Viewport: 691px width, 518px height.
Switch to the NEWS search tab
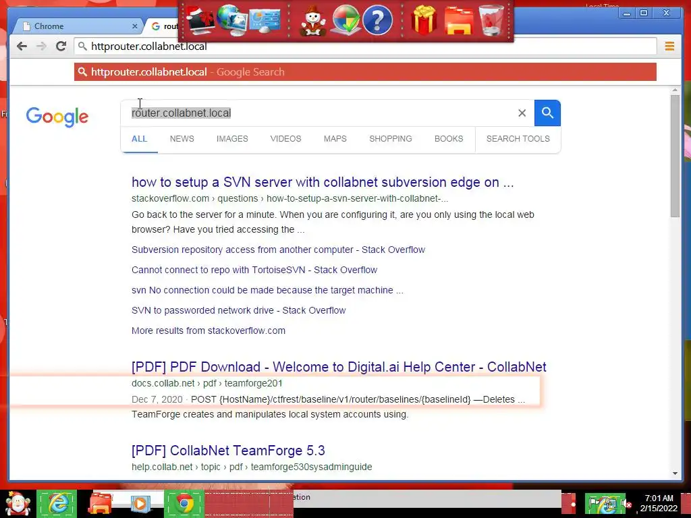coord(182,139)
